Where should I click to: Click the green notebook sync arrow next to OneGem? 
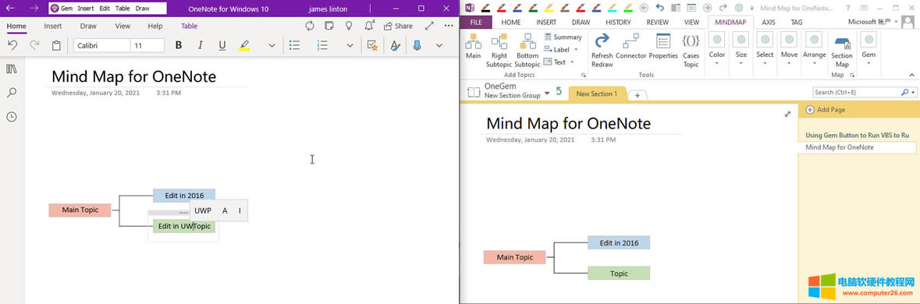coord(559,91)
